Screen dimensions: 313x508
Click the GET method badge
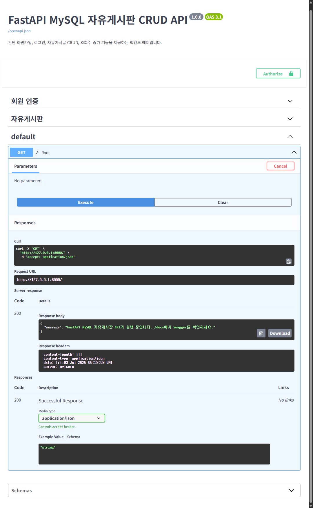(x=21, y=152)
